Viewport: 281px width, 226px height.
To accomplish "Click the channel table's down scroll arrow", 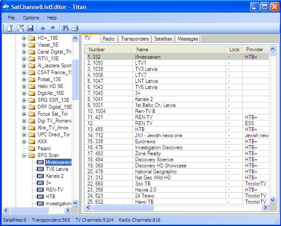I will [x=273, y=200].
